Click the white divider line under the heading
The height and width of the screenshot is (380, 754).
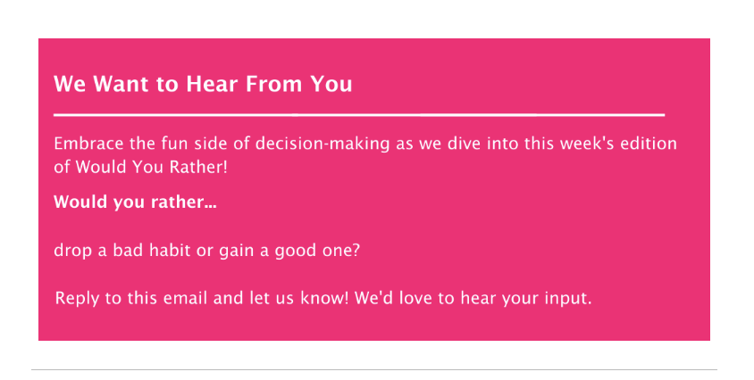359,115
